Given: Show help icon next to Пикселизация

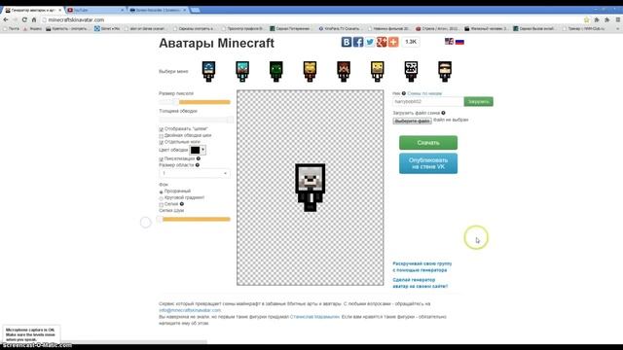Looking at the screenshot, I should pyautogui.click(x=199, y=158).
